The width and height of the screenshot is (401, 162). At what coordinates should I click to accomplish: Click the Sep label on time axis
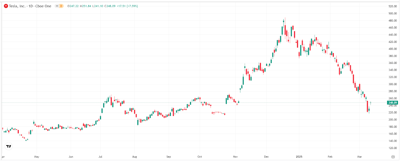pos(169,157)
